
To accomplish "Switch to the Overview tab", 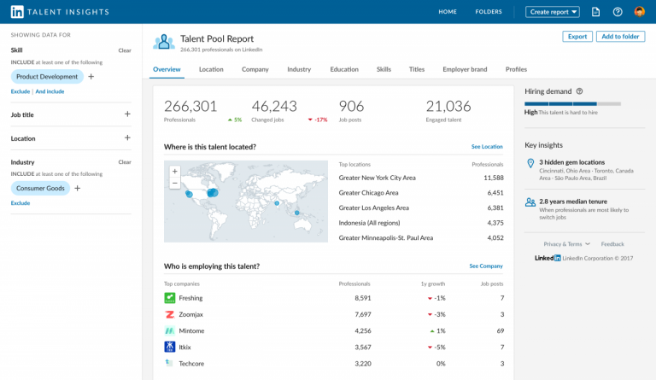I will pos(167,69).
